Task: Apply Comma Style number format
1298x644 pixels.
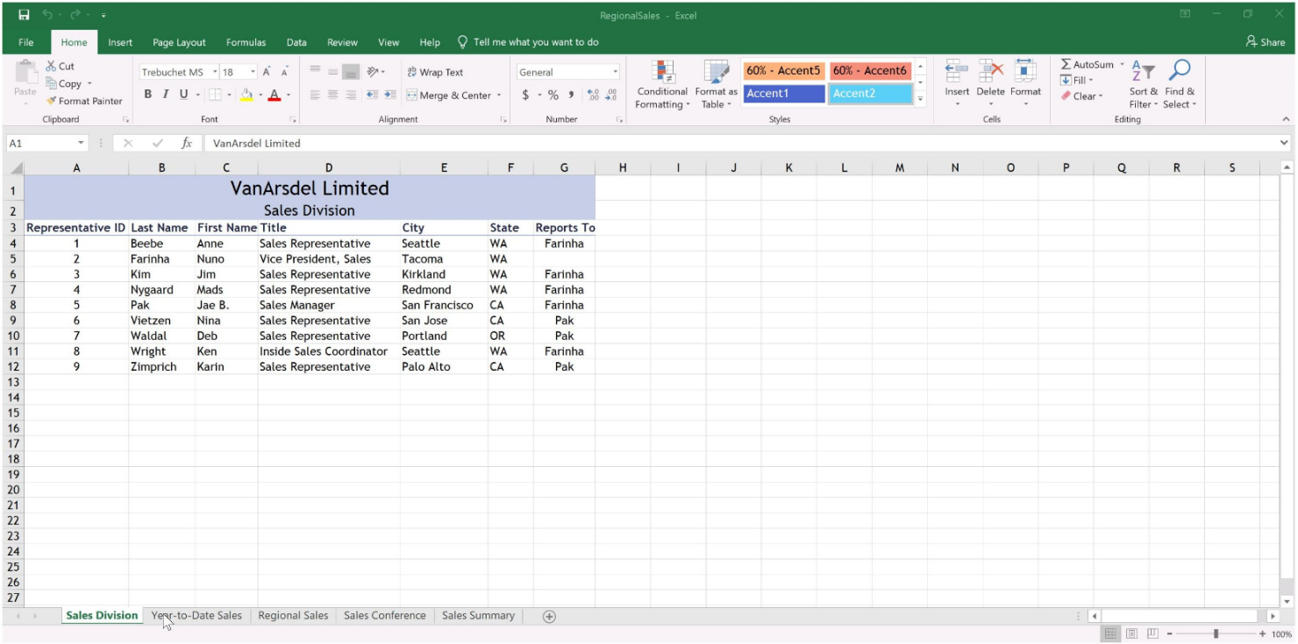Action: point(571,95)
